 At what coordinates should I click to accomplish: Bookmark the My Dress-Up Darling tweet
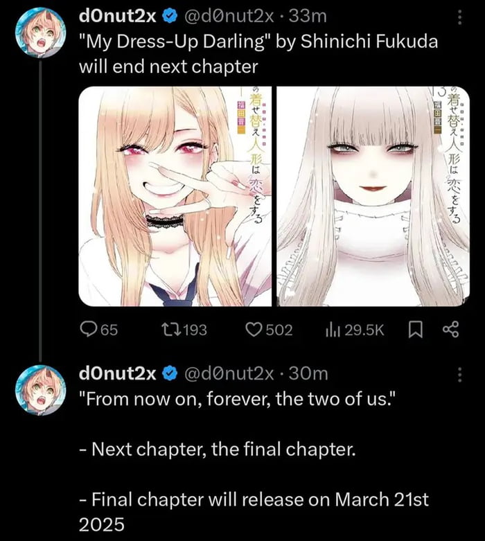point(415,330)
